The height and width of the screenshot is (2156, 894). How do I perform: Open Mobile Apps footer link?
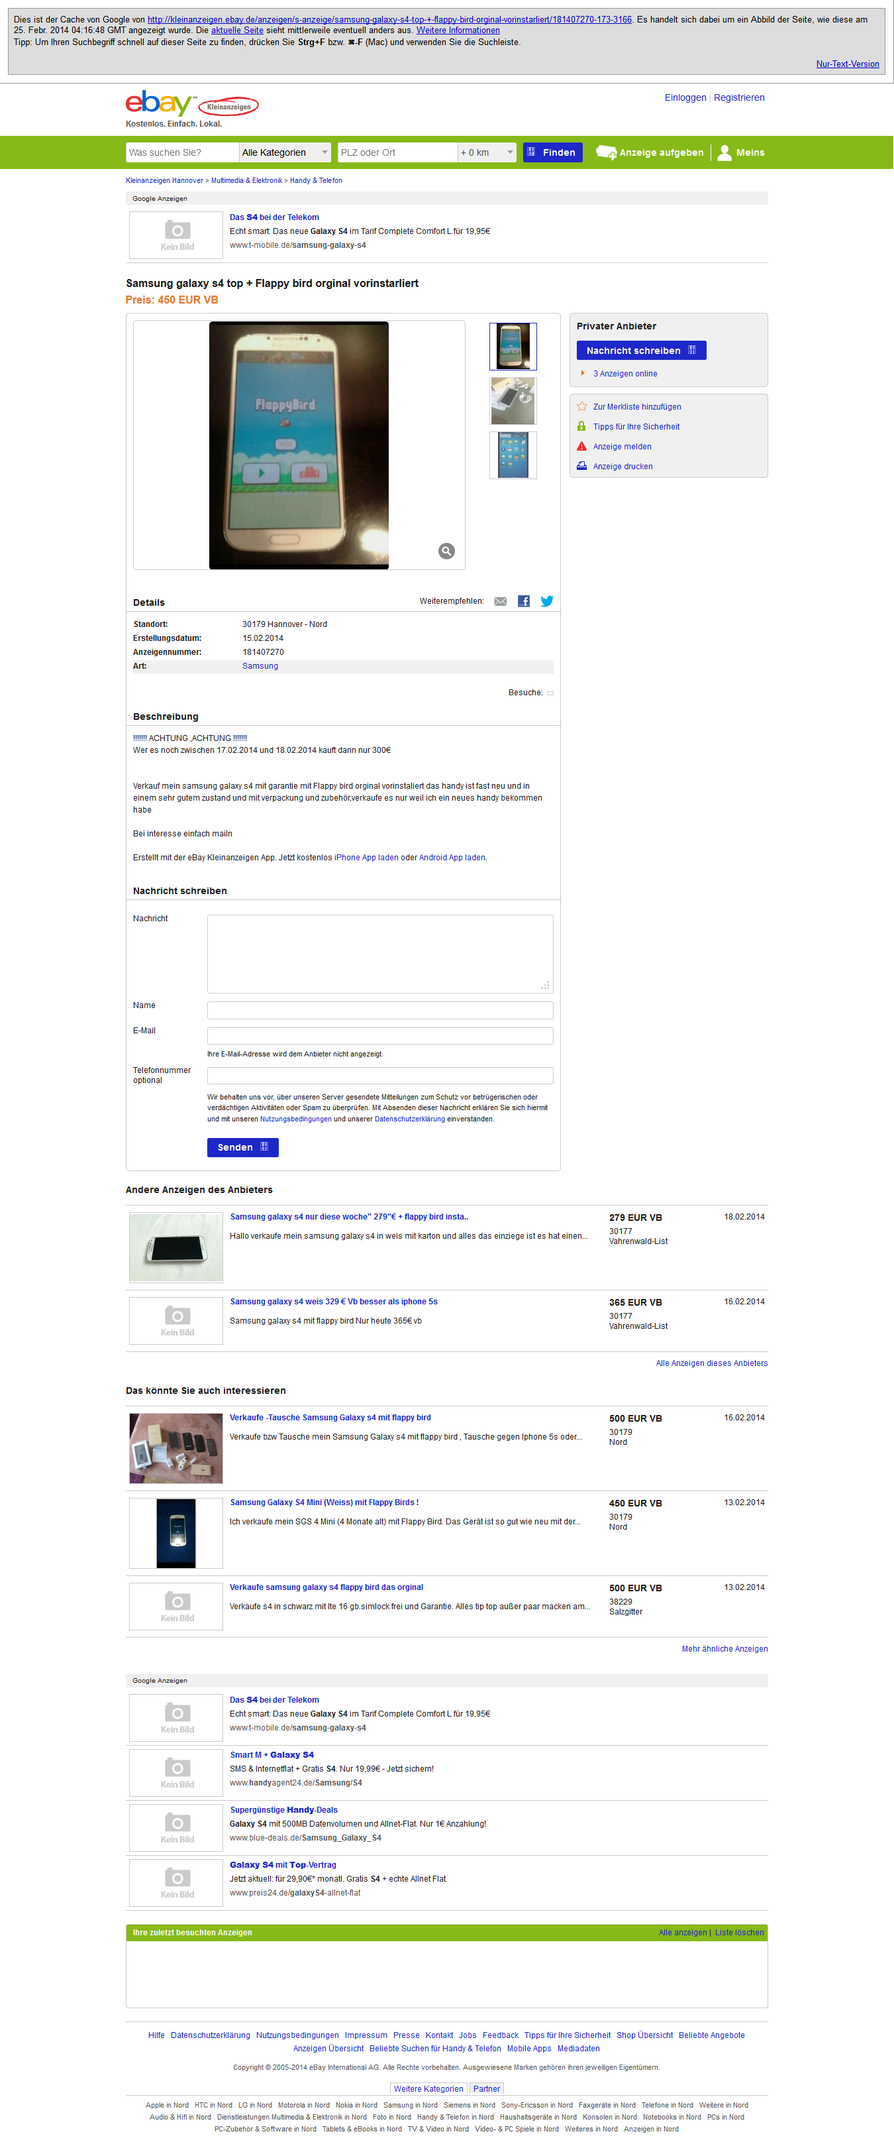pos(528,2049)
